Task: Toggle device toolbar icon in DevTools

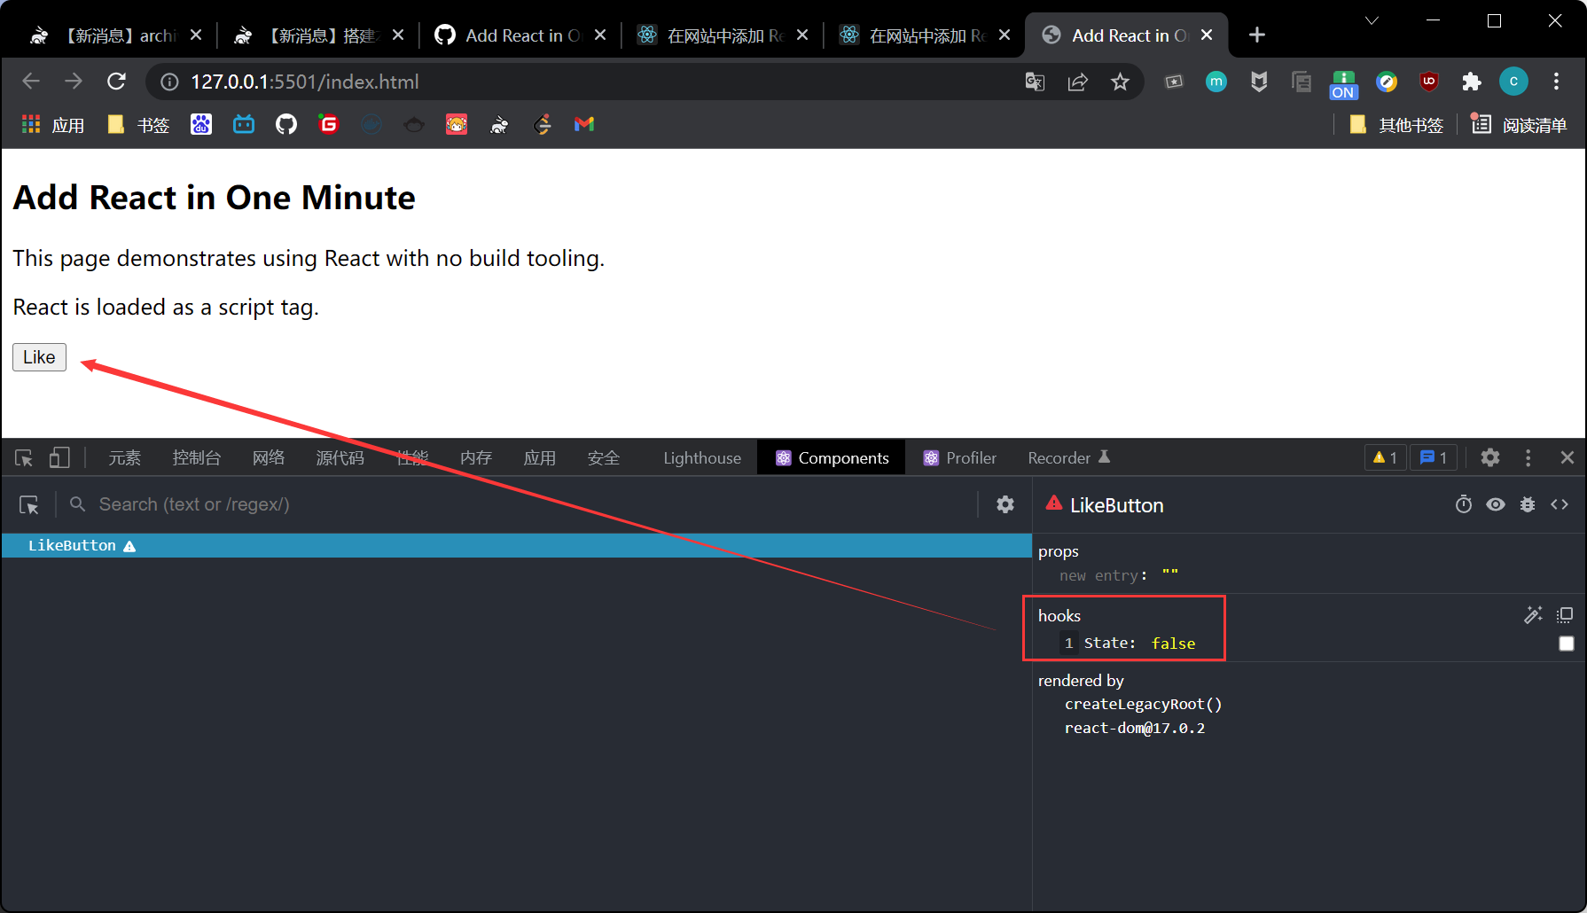Action: (59, 457)
